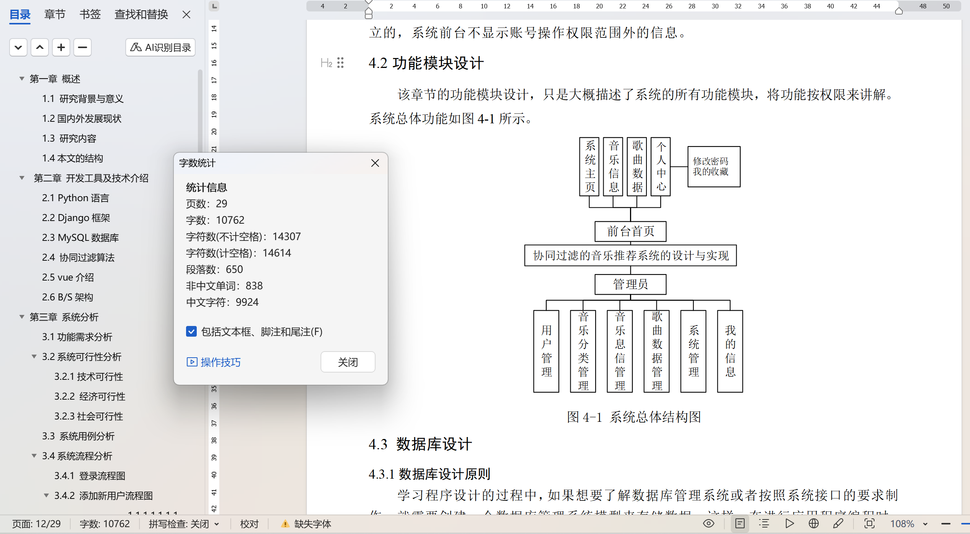
Task: Open the 操作技巧 link
Action: pyautogui.click(x=213, y=362)
